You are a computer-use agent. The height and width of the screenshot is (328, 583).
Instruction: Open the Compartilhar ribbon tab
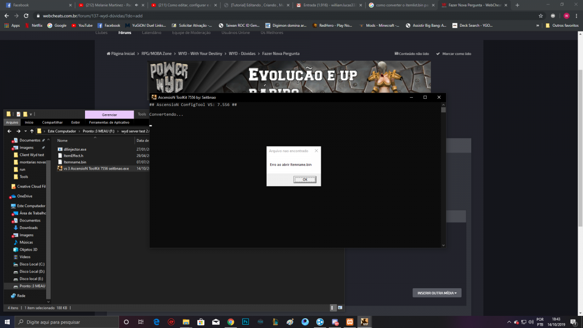coord(52,122)
